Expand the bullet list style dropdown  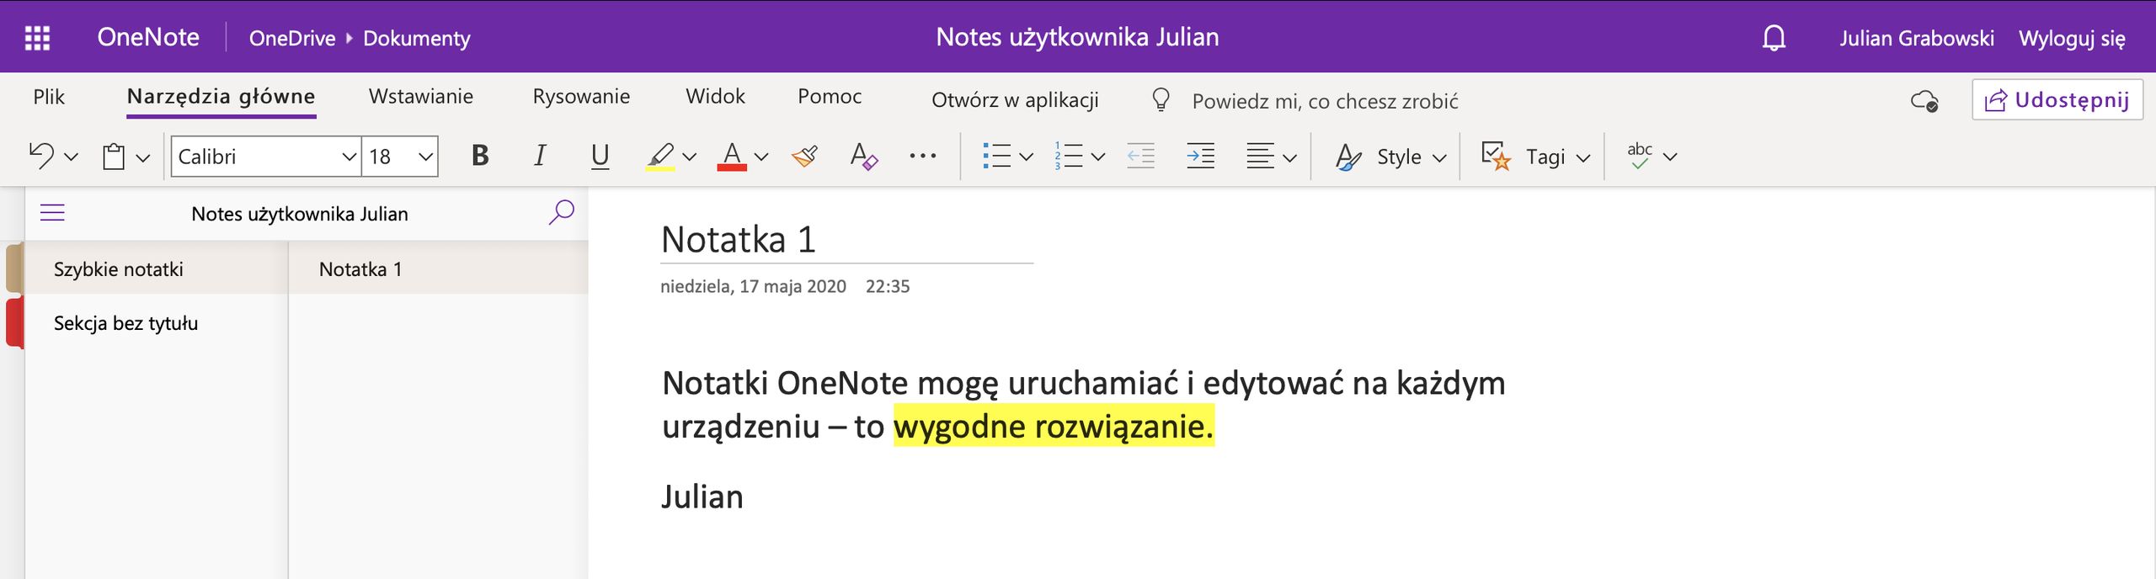tap(1026, 157)
